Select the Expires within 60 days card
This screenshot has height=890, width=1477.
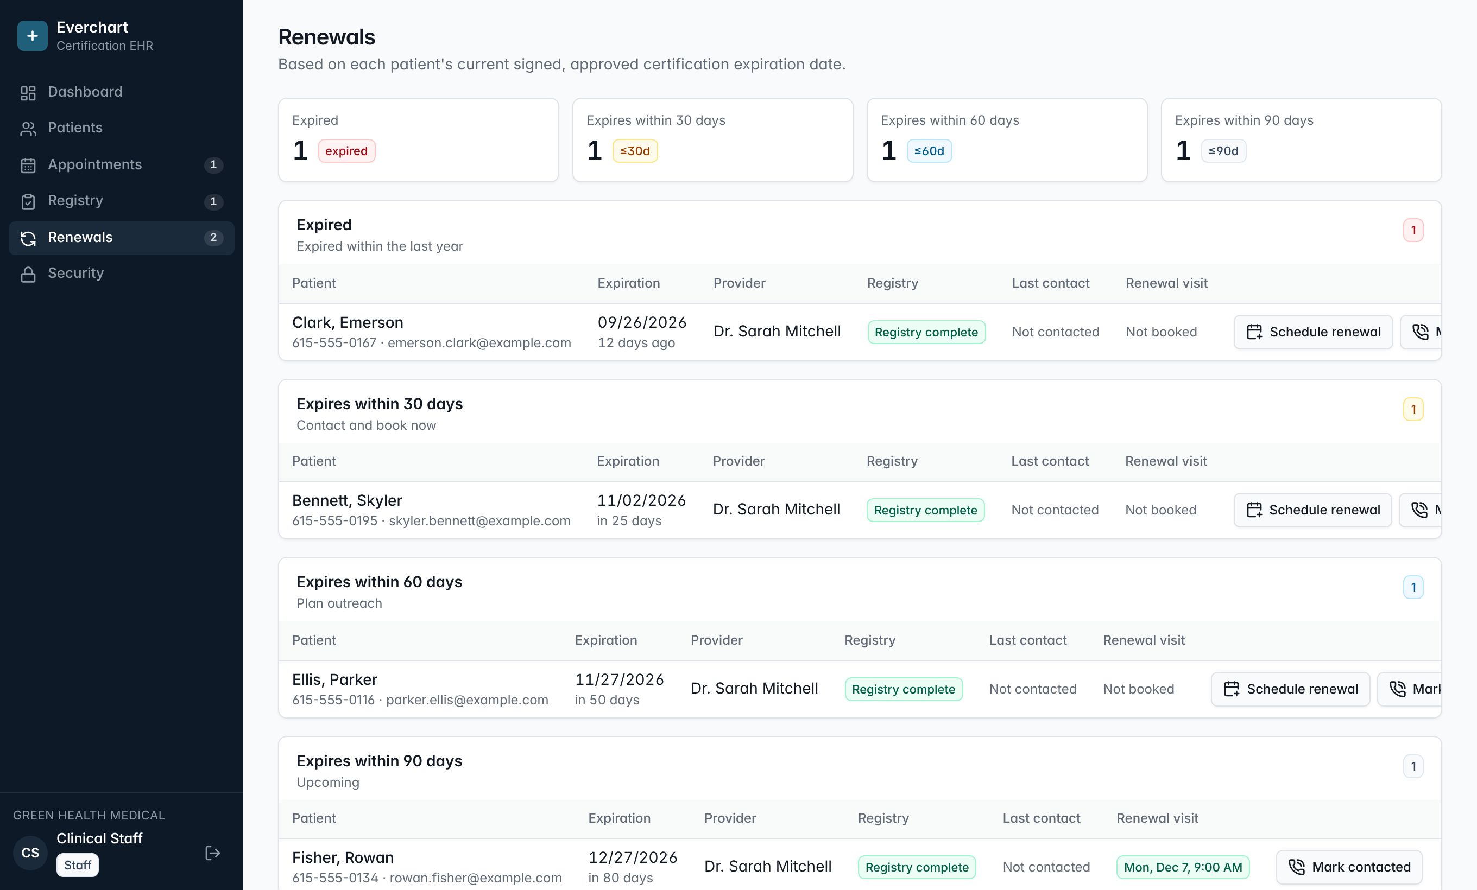[x=1007, y=140]
